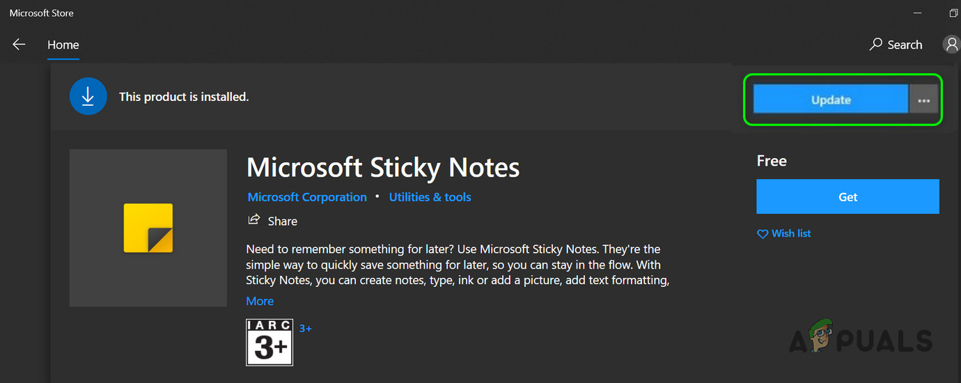
Task: Open the Microsoft Corporation publisher link
Action: (x=307, y=197)
